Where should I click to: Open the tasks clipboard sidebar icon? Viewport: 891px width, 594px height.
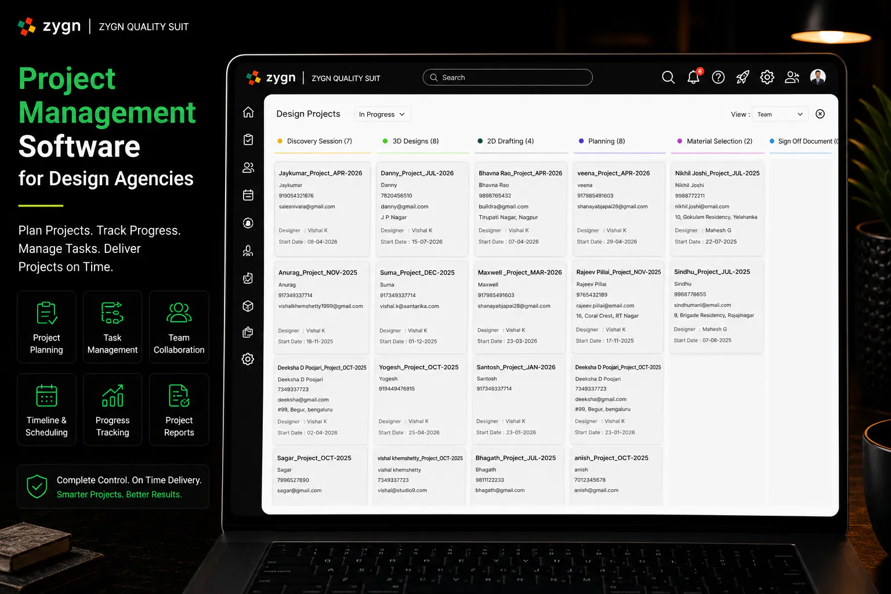click(248, 140)
